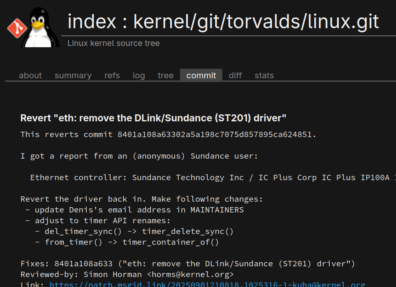Screen dimensions: 396x287
Task: Click the commit title Revert heading
Action: pyautogui.click(x=153, y=118)
